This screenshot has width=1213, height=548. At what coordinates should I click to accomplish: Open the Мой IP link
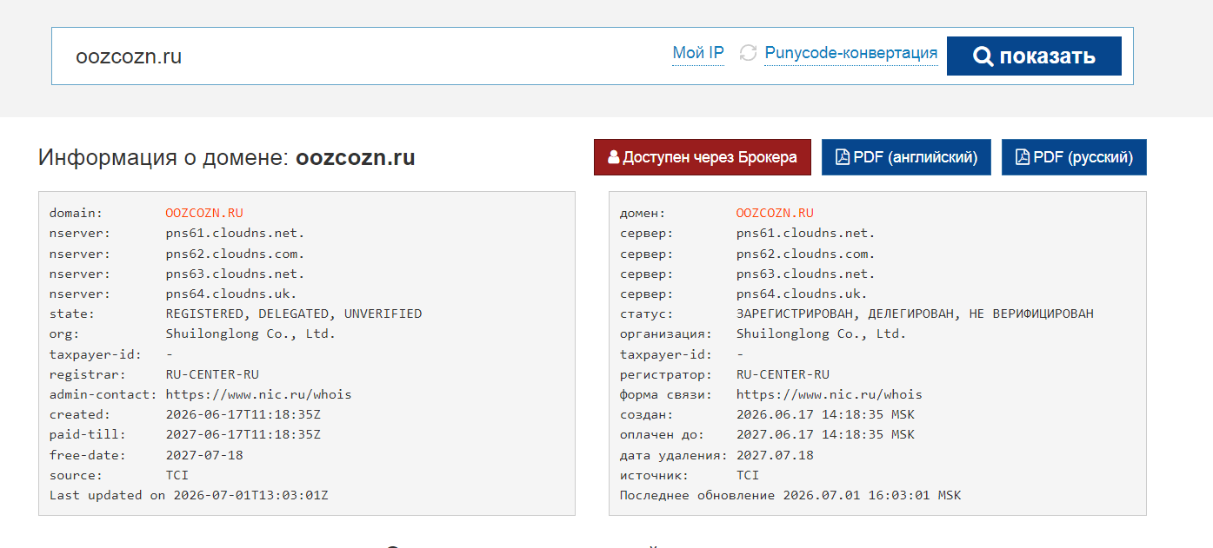point(698,53)
